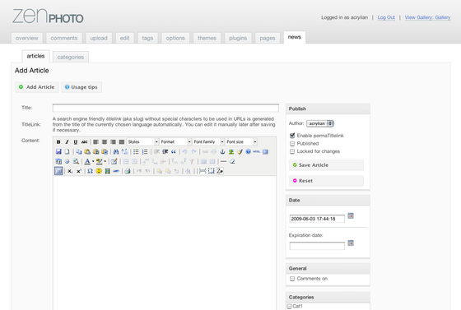Turn Comments on checkbox

(292, 279)
